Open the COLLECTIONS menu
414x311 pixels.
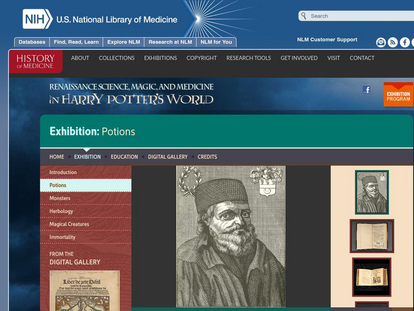tap(117, 58)
